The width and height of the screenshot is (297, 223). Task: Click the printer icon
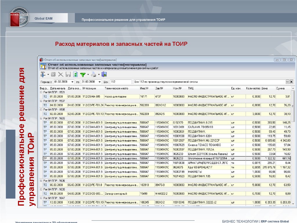click(94, 74)
